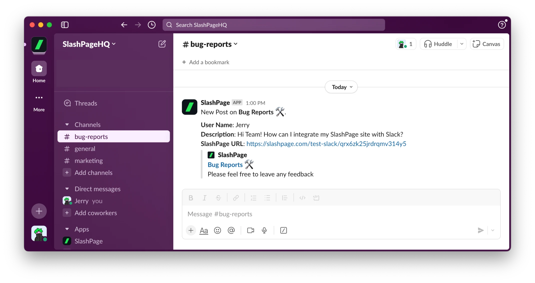Click the SlashPageHQ workspace icon

(x=39, y=45)
